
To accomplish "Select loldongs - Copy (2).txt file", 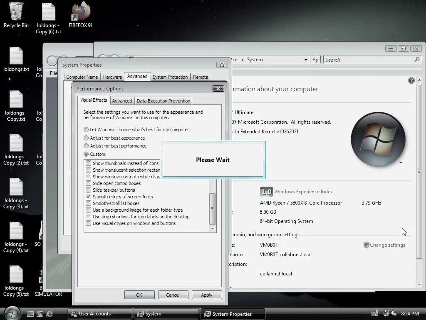I will (x=16, y=150).
